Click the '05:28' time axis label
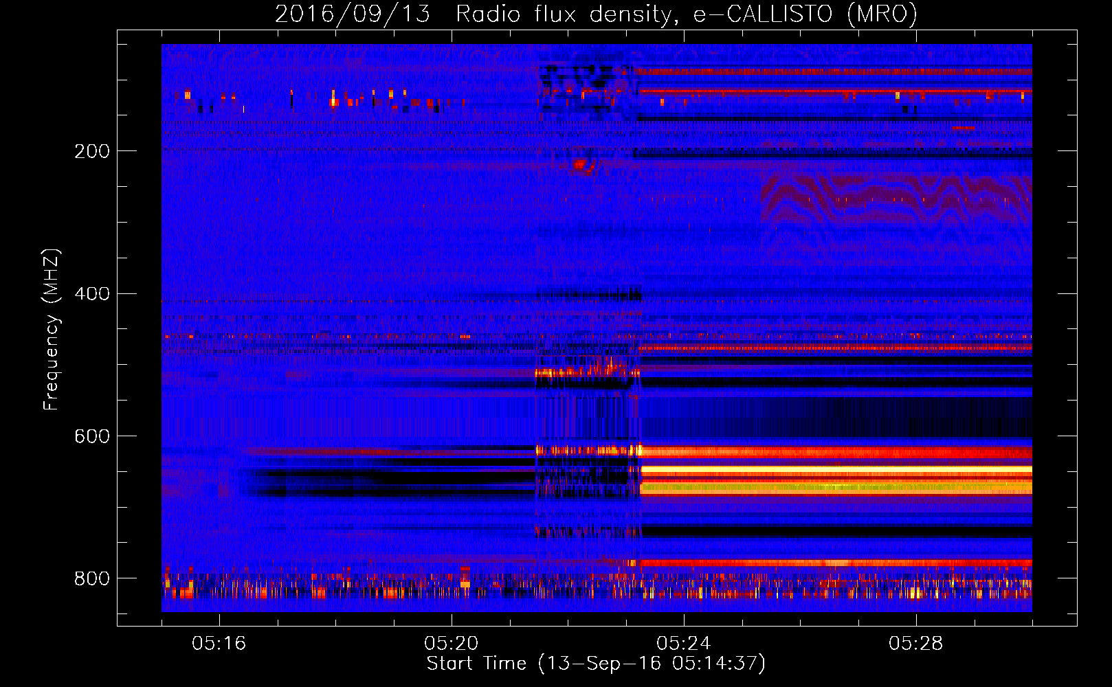1112x687 pixels. [x=916, y=644]
